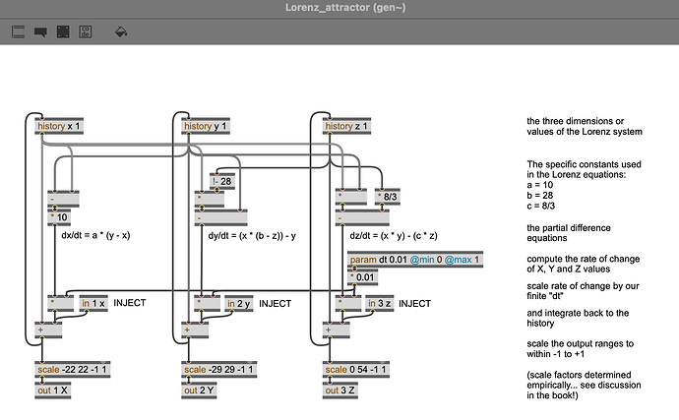Select the multiply object below '!- 28'
679x420 pixels.
210,199
